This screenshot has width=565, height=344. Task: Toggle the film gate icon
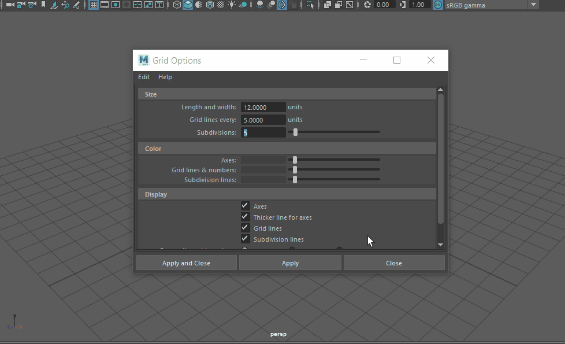tap(105, 5)
